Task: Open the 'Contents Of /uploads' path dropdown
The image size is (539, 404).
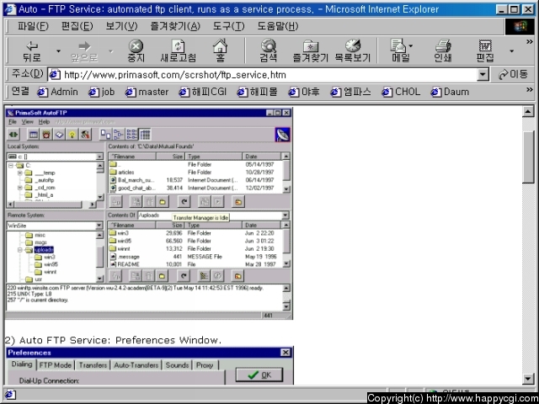Action: tap(285, 215)
